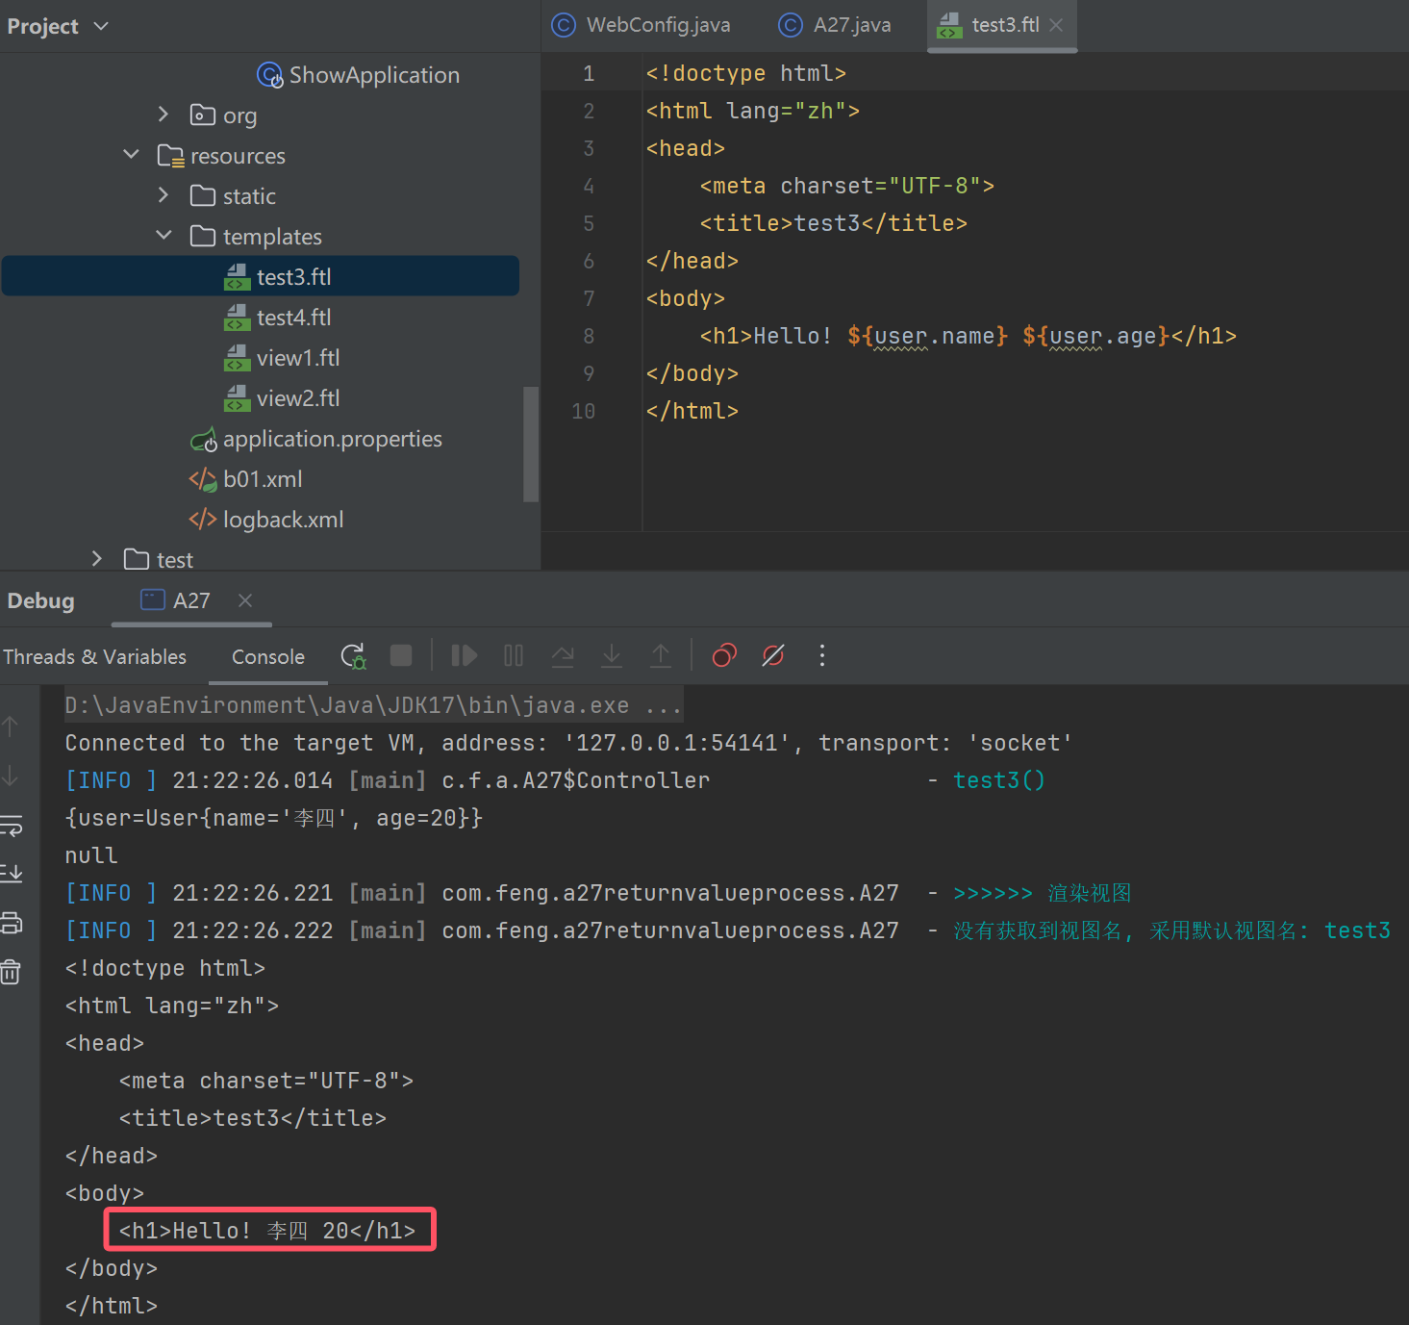
Task: Click the Resume Program icon
Action: pyautogui.click(x=465, y=656)
